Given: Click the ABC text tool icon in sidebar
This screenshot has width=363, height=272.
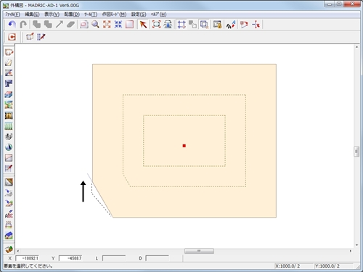Looking at the screenshot, I should (9, 214).
